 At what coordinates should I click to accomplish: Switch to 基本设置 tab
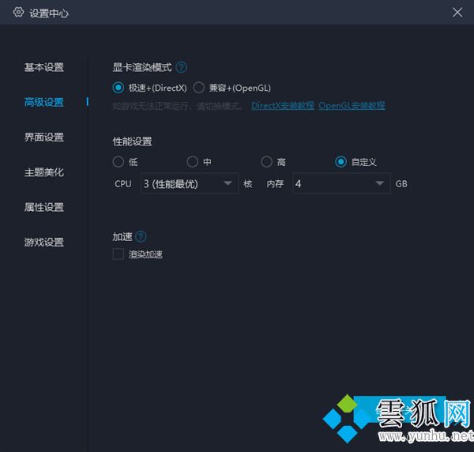click(x=44, y=67)
